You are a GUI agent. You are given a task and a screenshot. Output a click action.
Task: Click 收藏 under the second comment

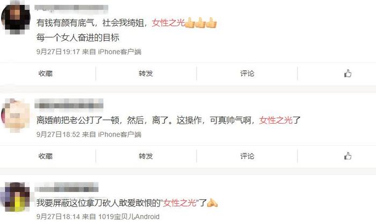(46, 156)
